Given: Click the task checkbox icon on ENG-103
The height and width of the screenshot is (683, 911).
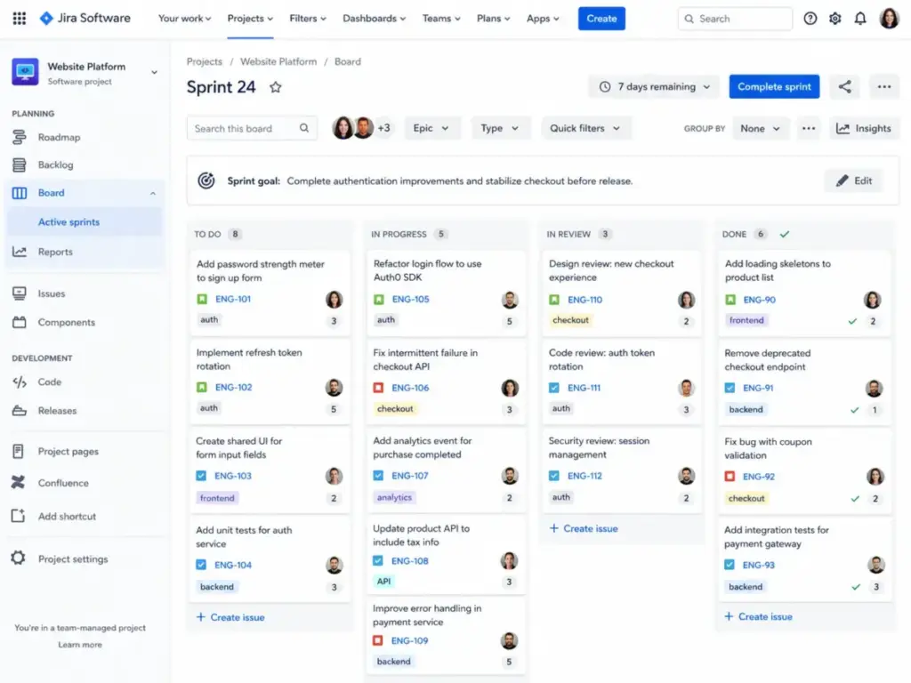Looking at the screenshot, I should pyautogui.click(x=201, y=476).
